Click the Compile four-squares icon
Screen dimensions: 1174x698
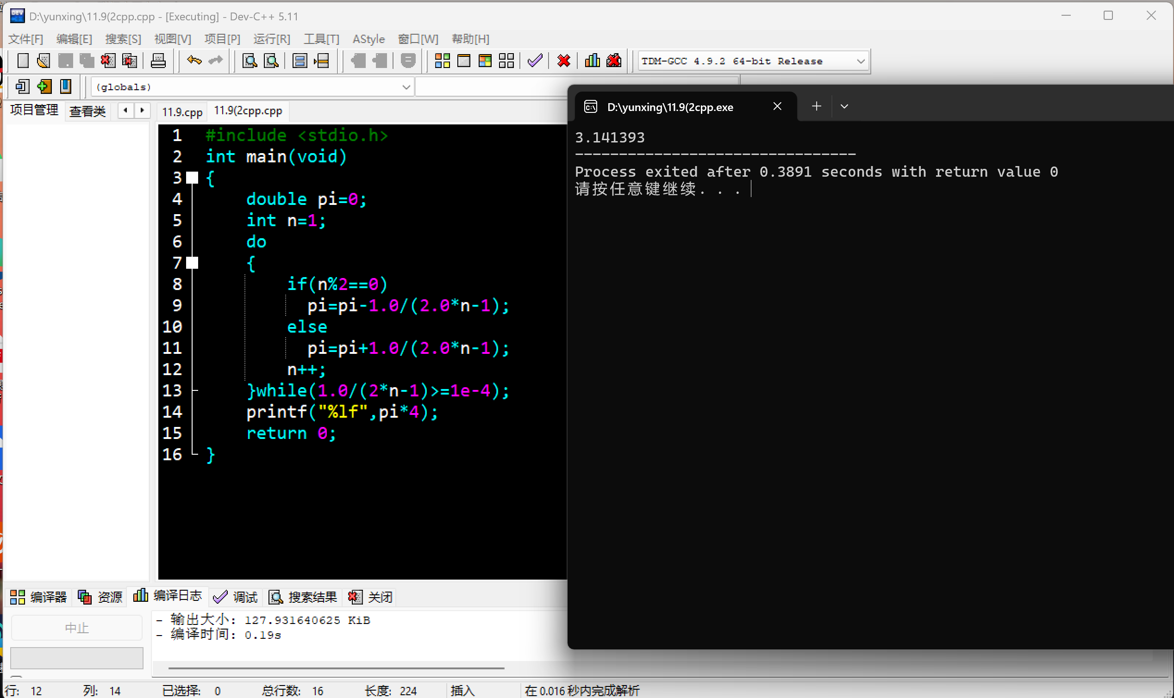(x=442, y=61)
